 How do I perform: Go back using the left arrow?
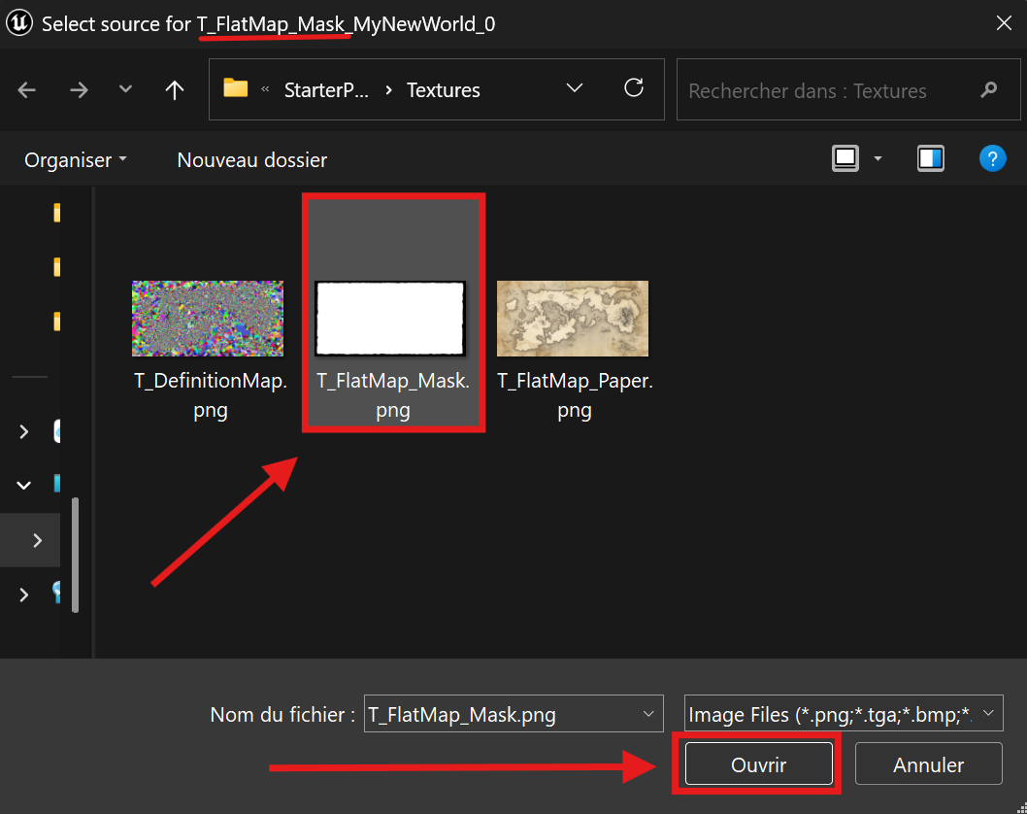(x=27, y=89)
